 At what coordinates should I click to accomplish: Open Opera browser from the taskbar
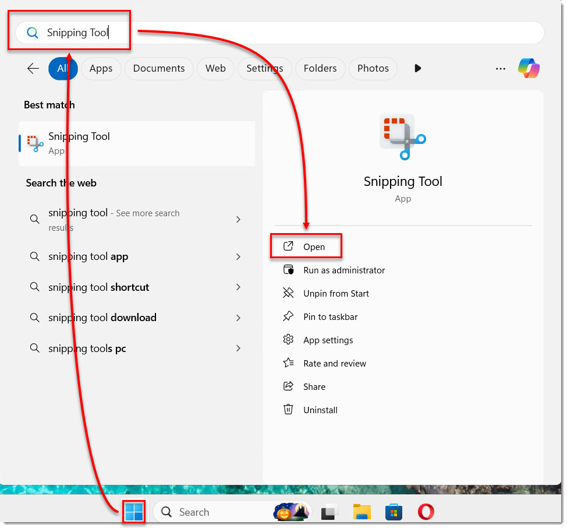pyautogui.click(x=426, y=512)
